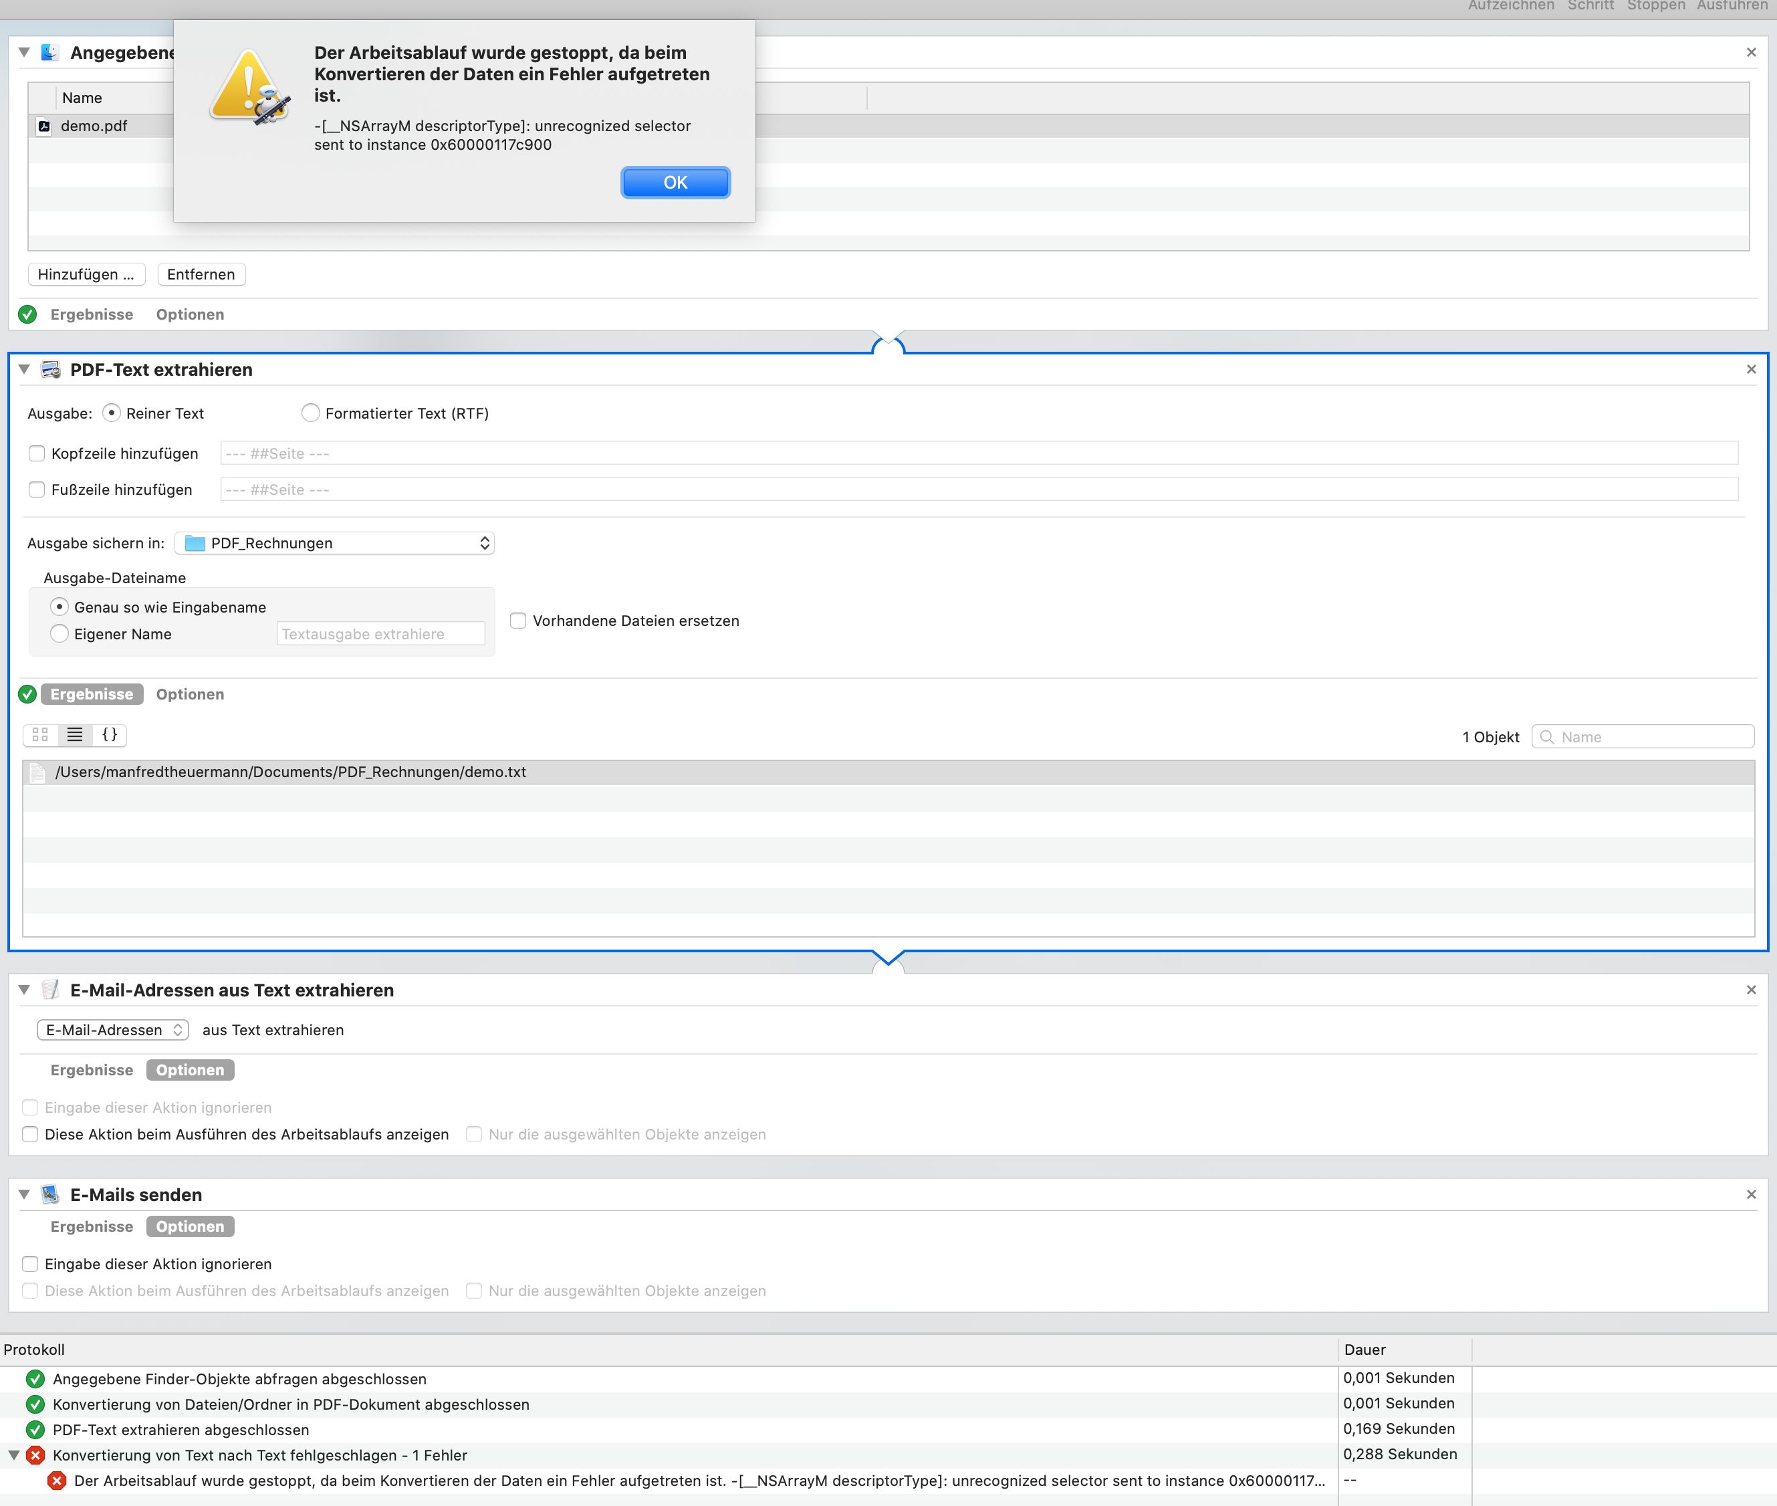The image size is (1777, 1506).
Task: Close the PDF-Text extrahieren action
Action: [1752, 369]
